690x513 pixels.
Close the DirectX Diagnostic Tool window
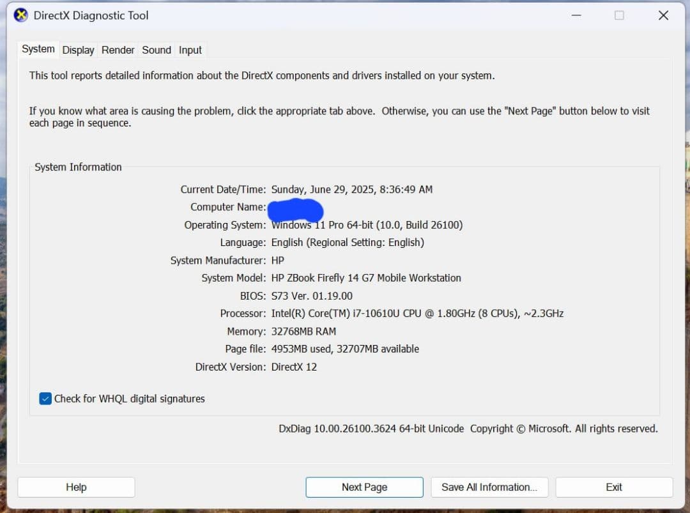(663, 15)
